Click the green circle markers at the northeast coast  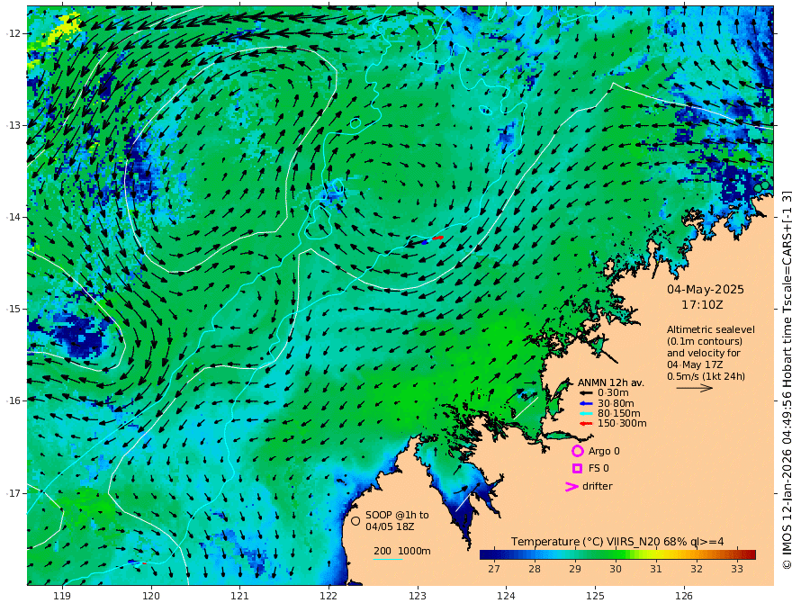click(x=761, y=187)
